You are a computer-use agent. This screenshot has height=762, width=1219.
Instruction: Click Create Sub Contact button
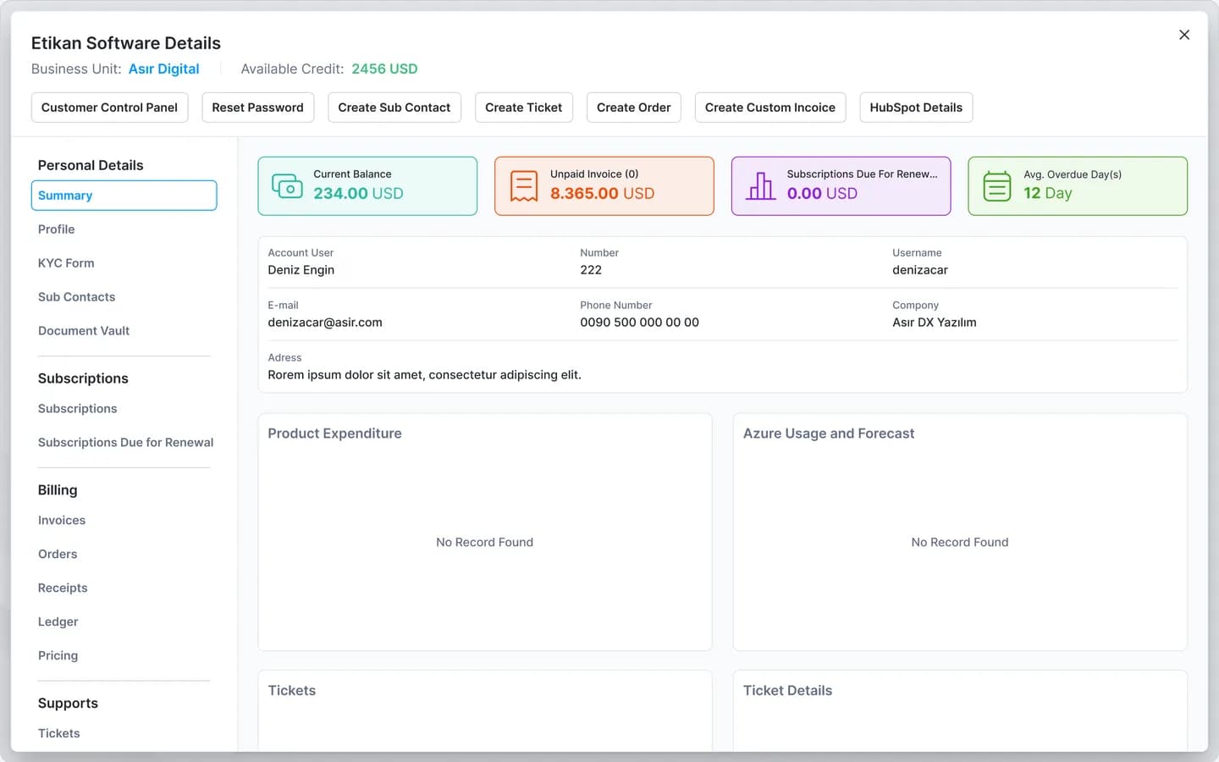click(394, 108)
